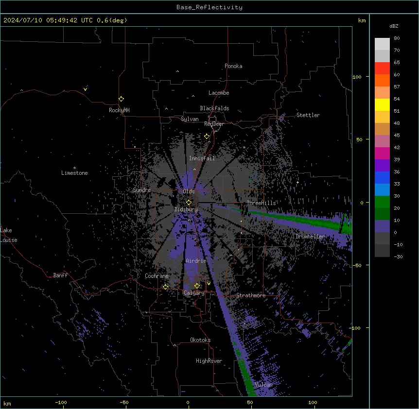This screenshot has height=409, width=419.
Task: Click the Didsbury map label
Action: (186, 209)
